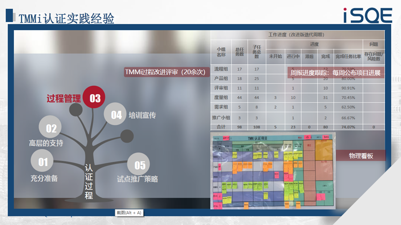
Task: Click the 完成 column header
Action: (325, 56)
